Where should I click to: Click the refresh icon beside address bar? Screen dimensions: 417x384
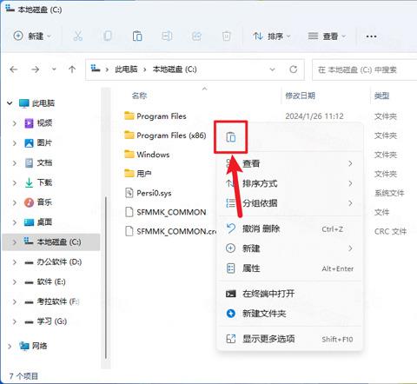[x=293, y=70]
